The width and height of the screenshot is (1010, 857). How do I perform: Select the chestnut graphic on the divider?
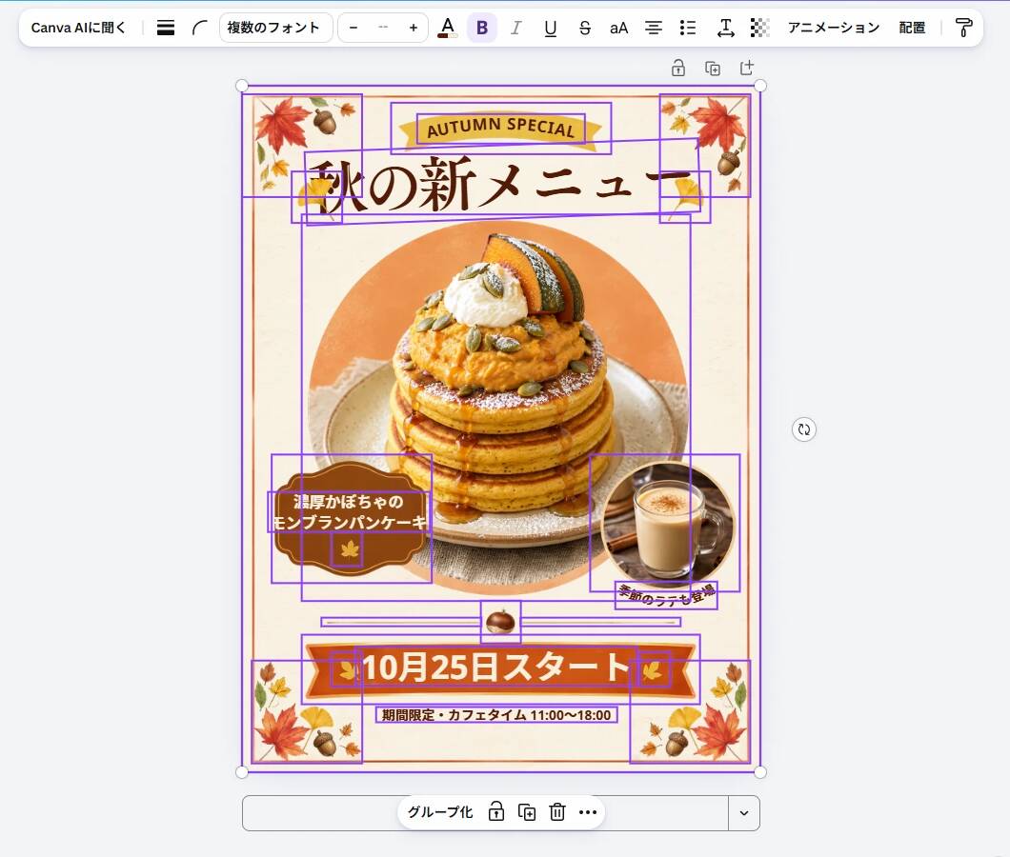(x=500, y=622)
